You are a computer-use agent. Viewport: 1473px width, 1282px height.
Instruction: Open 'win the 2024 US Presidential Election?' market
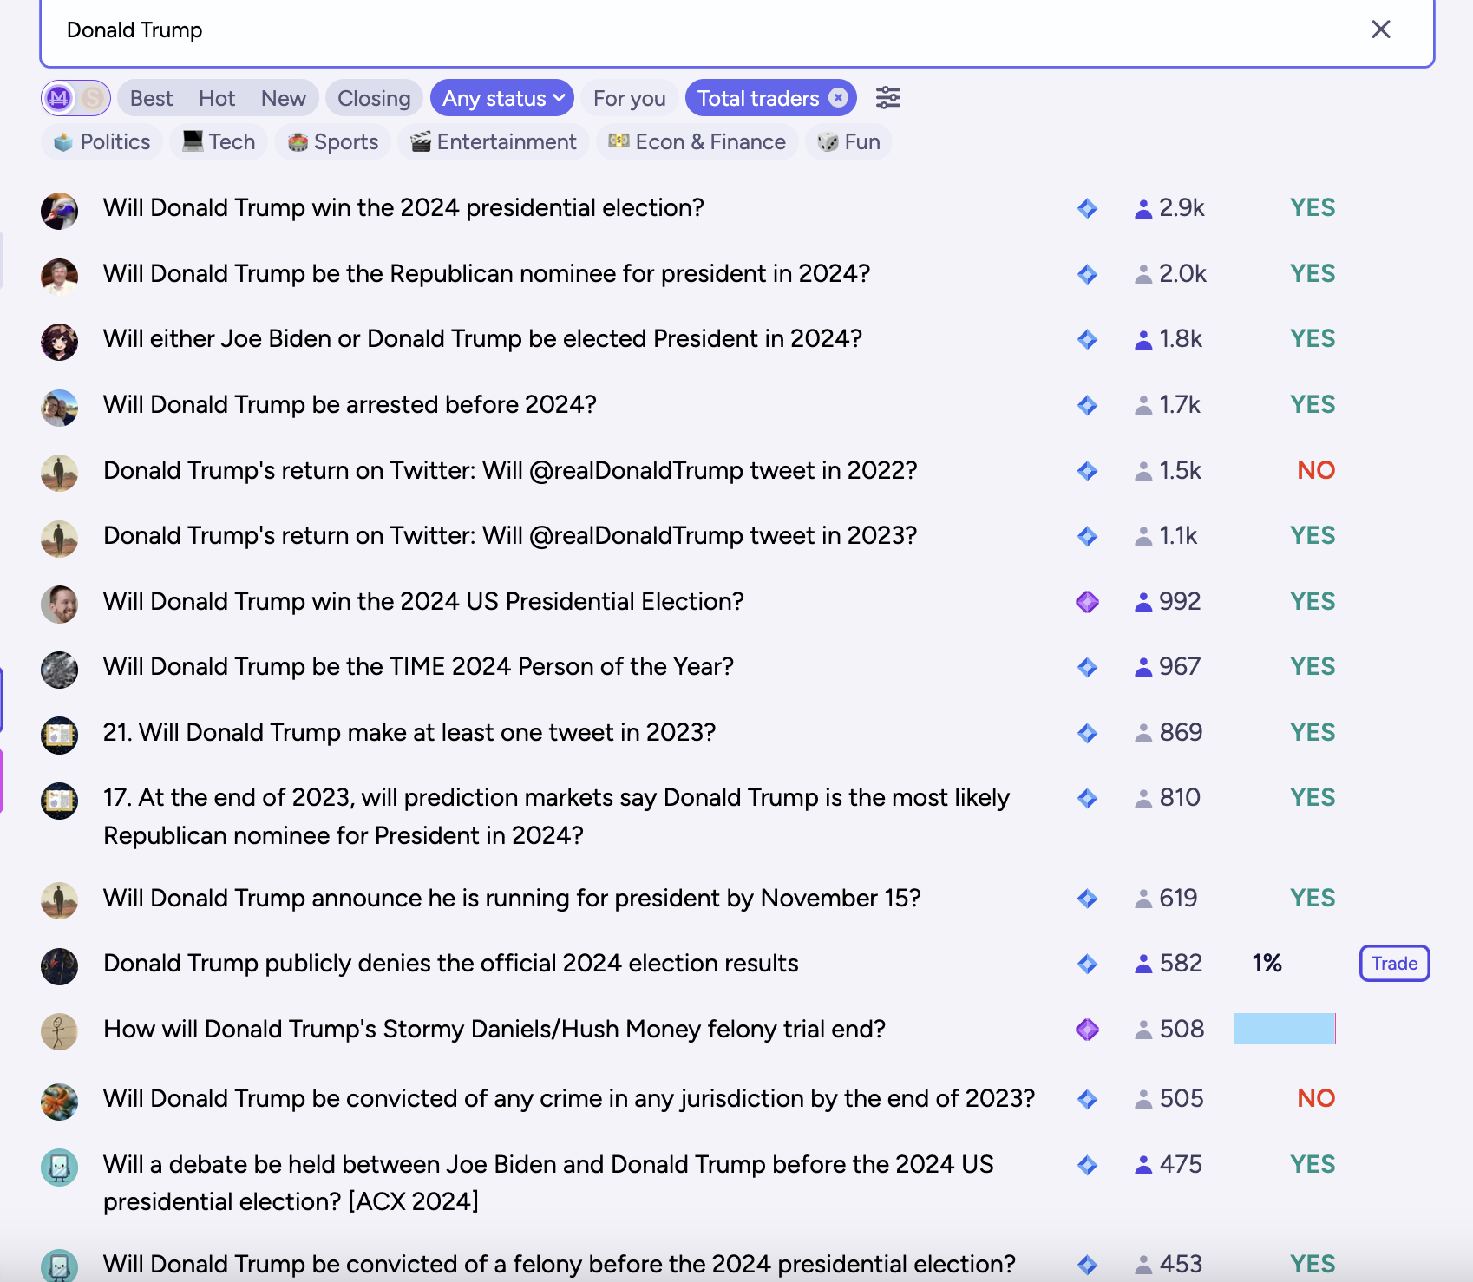point(423,602)
